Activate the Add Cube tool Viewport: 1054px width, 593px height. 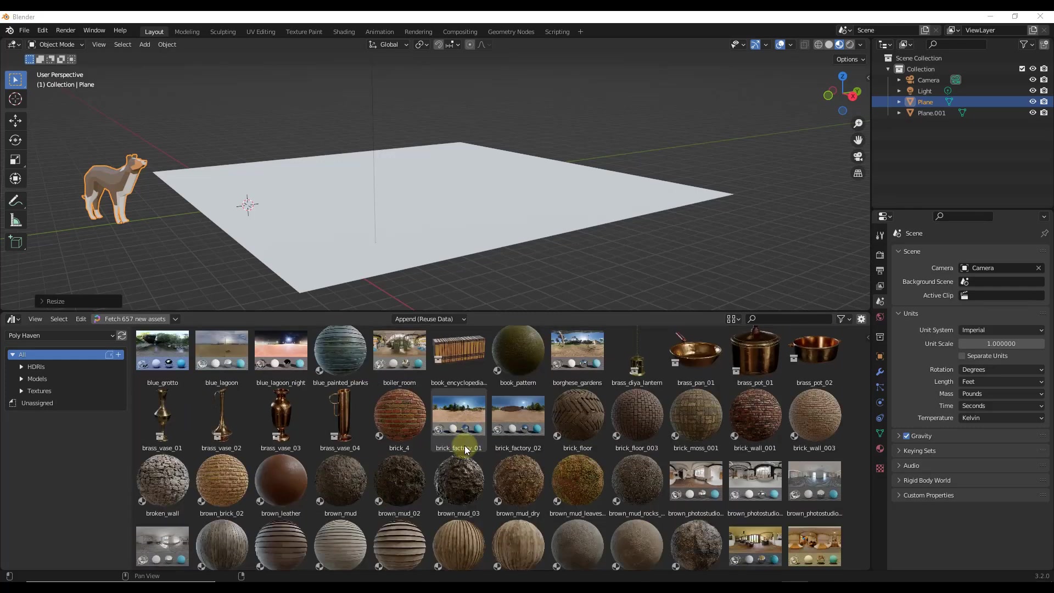tap(15, 242)
